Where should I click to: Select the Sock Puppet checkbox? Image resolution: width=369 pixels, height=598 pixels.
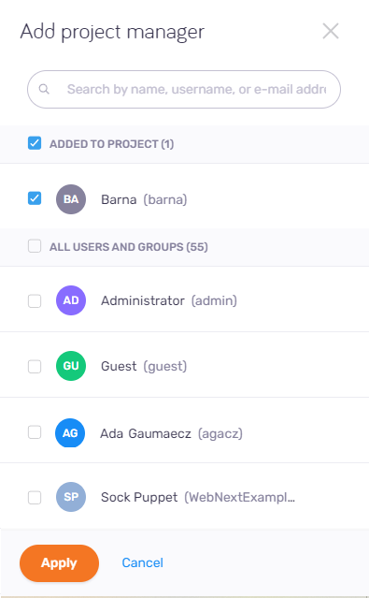click(35, 497)
